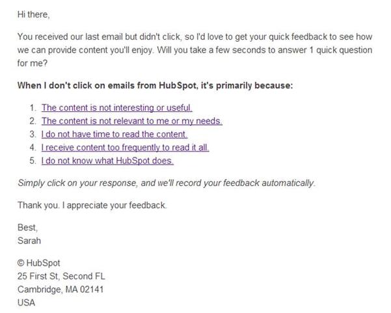Click list number 2 before the second response

(x=33, y=121)
